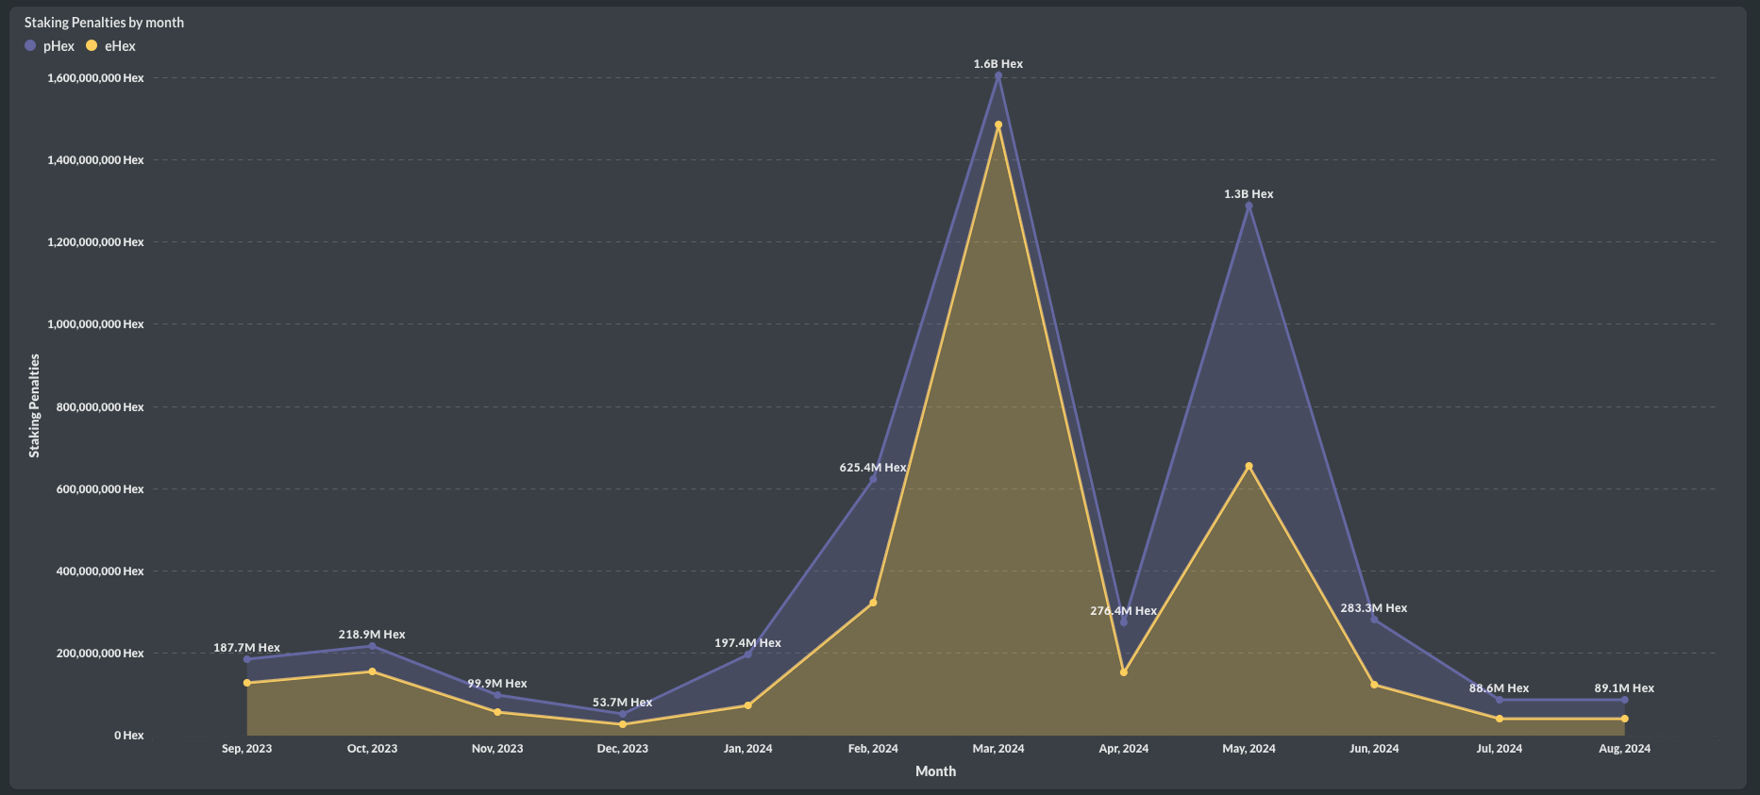Click the 53.7M Hex data label
The height and width of the screenshot is (795, 1760).
[x=623, y=703]
